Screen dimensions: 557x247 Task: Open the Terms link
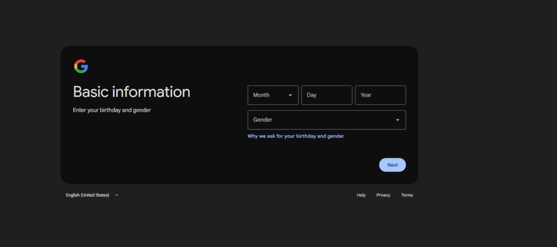click(407, 195)
